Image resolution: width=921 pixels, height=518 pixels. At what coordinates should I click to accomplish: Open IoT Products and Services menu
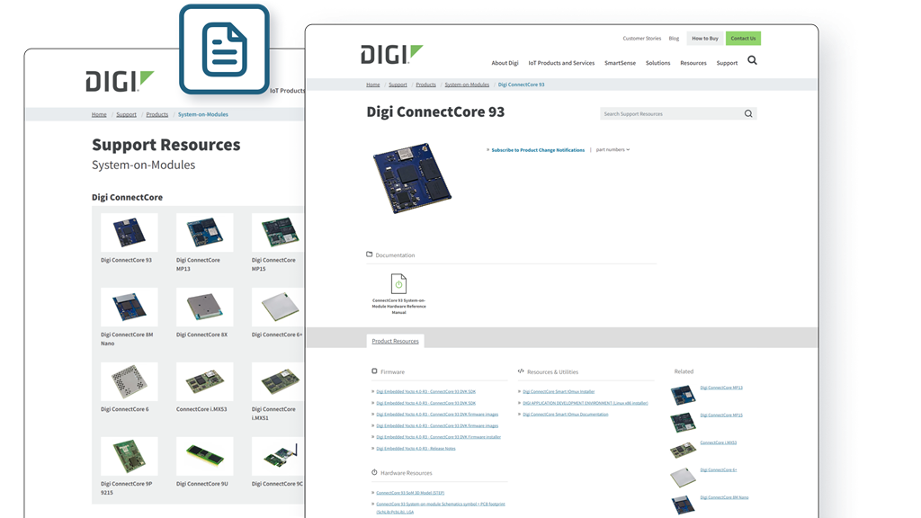[561, 63]
